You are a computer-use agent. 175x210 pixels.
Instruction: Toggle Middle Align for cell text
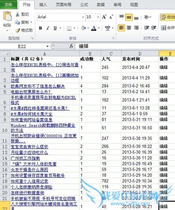(x=129, y=17)
